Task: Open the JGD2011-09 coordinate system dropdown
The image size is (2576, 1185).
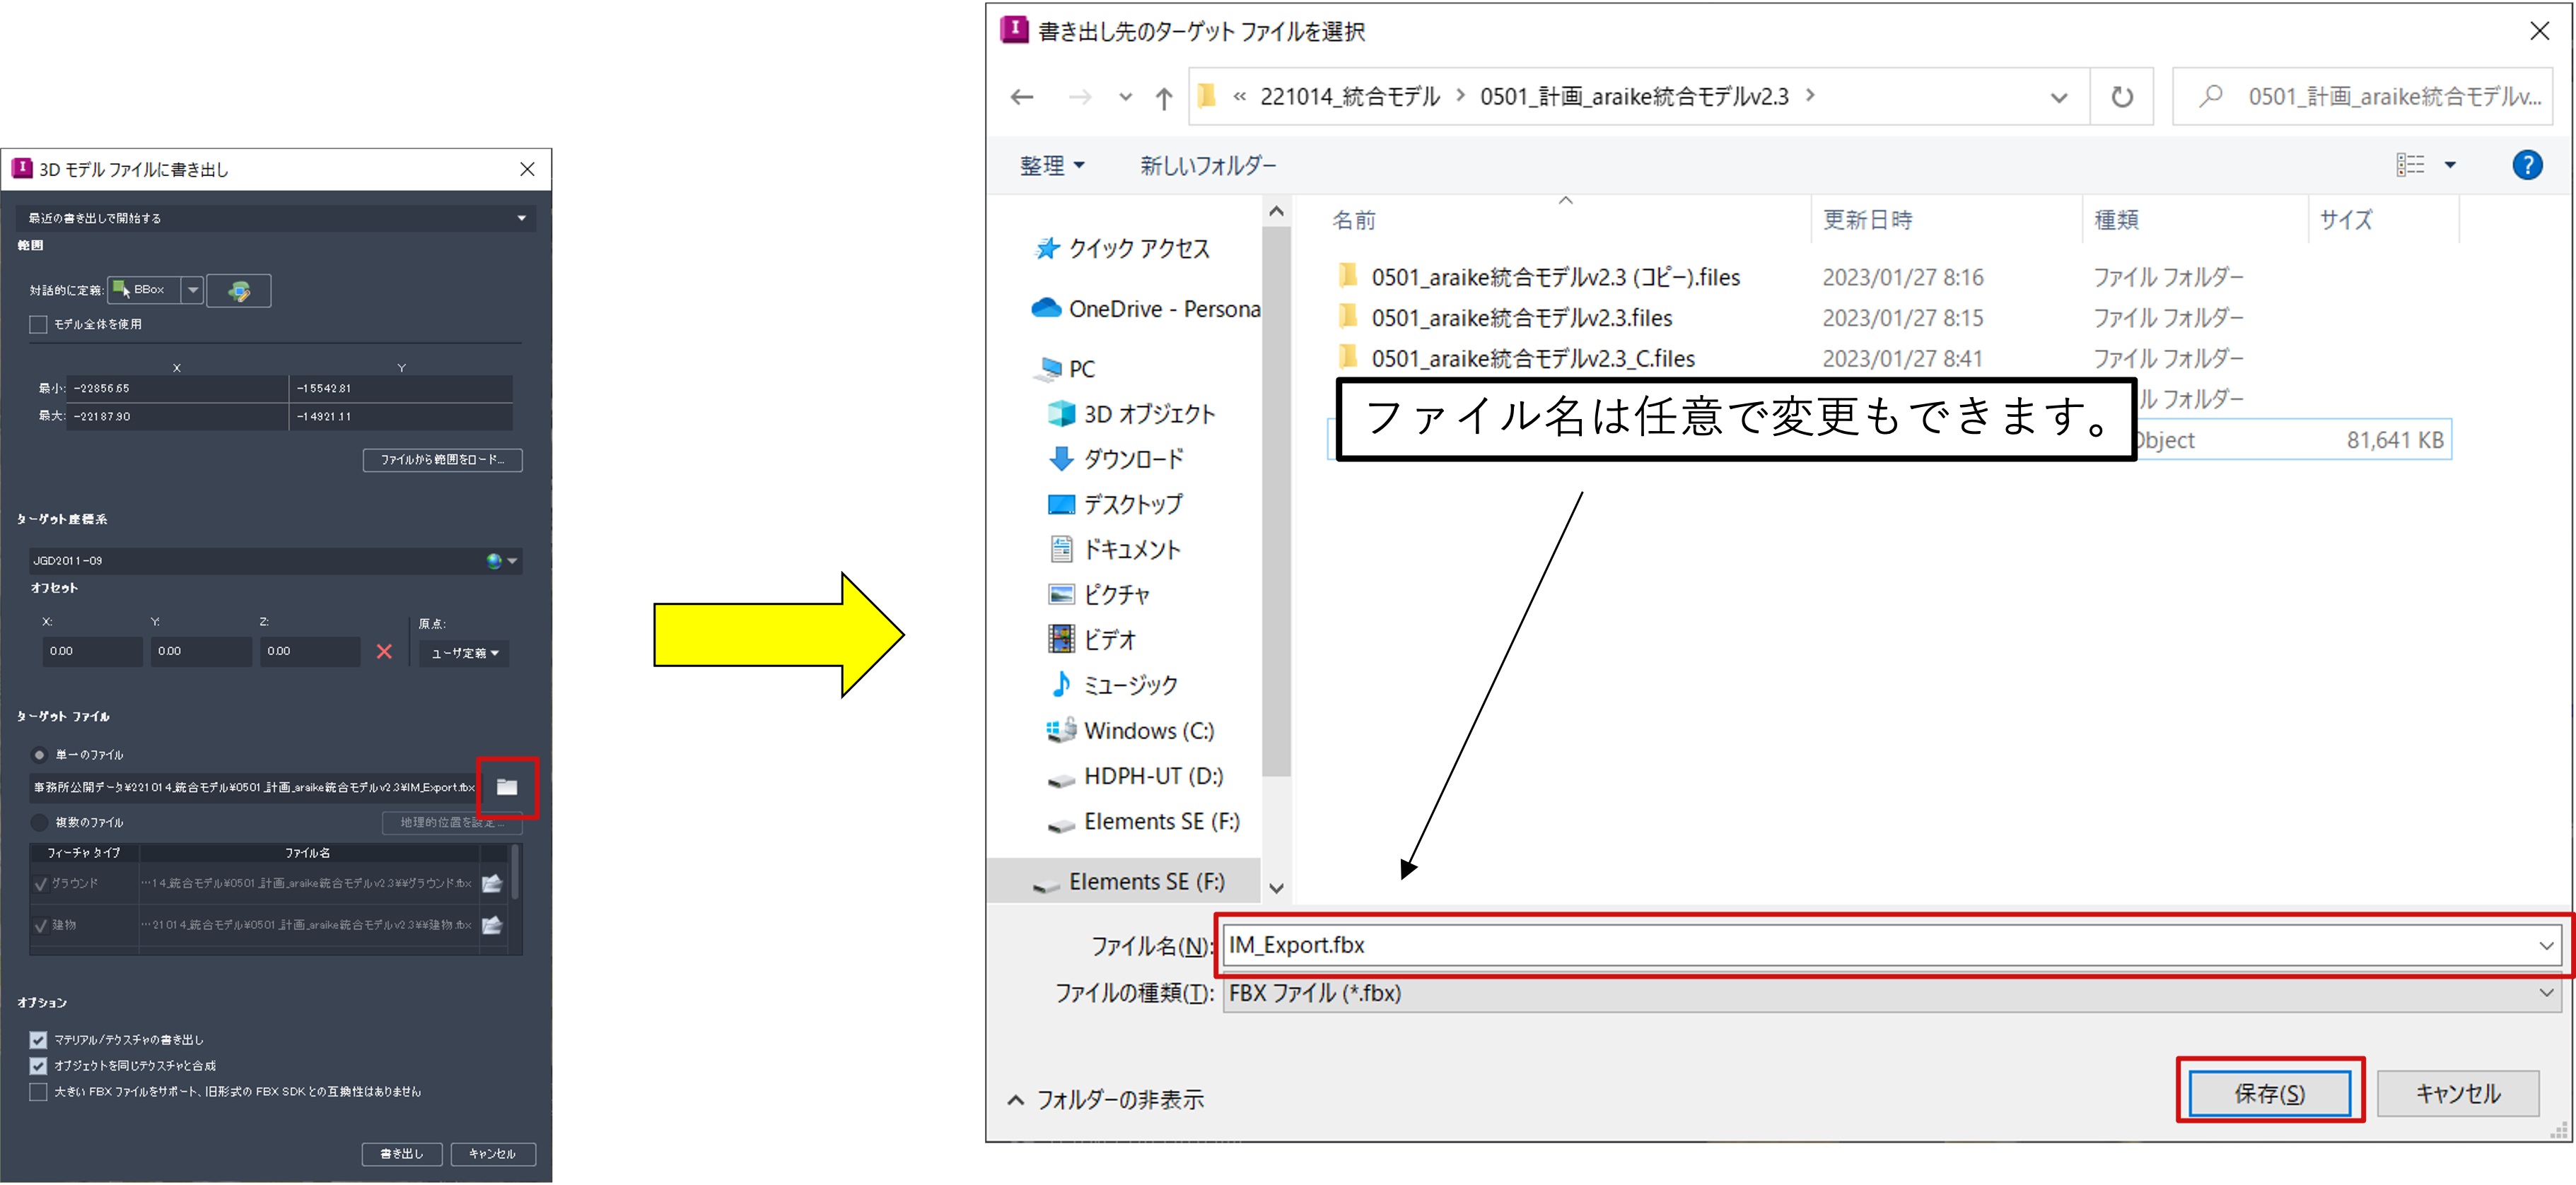Action: coord(512,560)
